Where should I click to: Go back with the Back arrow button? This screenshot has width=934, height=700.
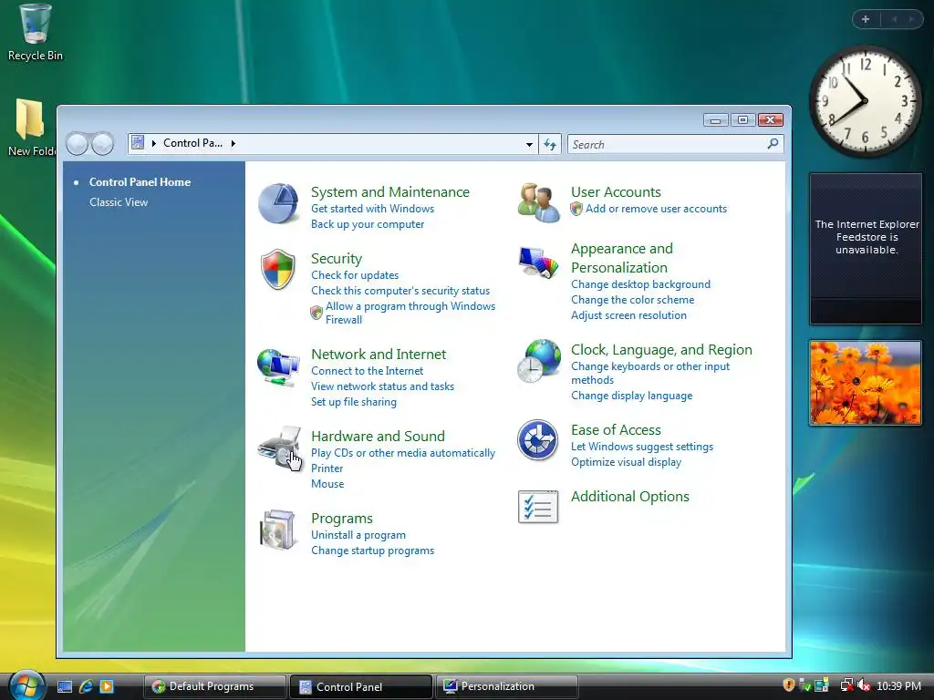[x=77, y=144]
